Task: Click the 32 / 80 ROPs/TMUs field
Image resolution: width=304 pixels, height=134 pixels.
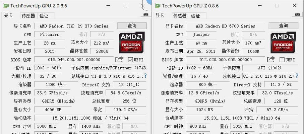Action: click(x=48, y=76)
